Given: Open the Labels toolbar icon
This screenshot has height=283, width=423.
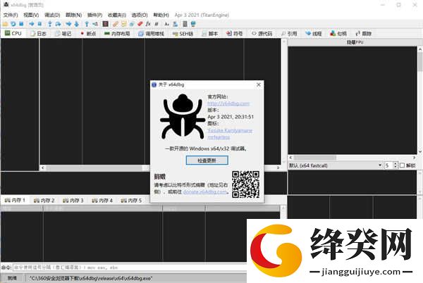Looking at the screenshot, I should (x=132, y=24).
